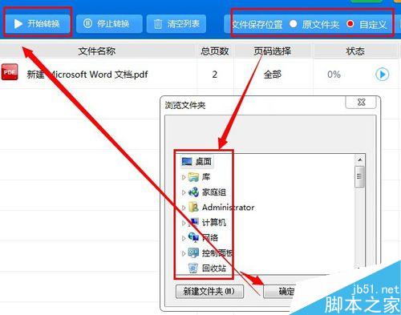Click the 库 library folder icon
This screenshot has width=401, height=315.
click(x=193, y=177)
